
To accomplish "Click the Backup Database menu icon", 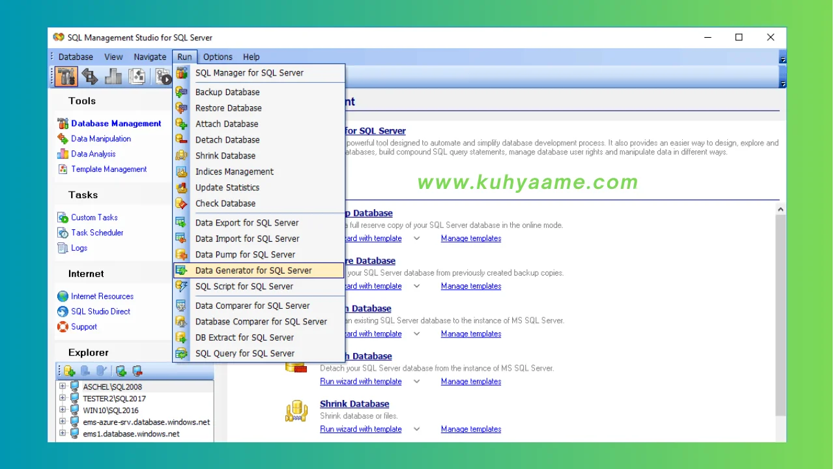I will coord(182,92).
